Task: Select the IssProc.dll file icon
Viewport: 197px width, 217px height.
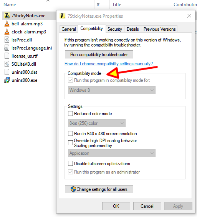Action: click(x=7, y=40)
